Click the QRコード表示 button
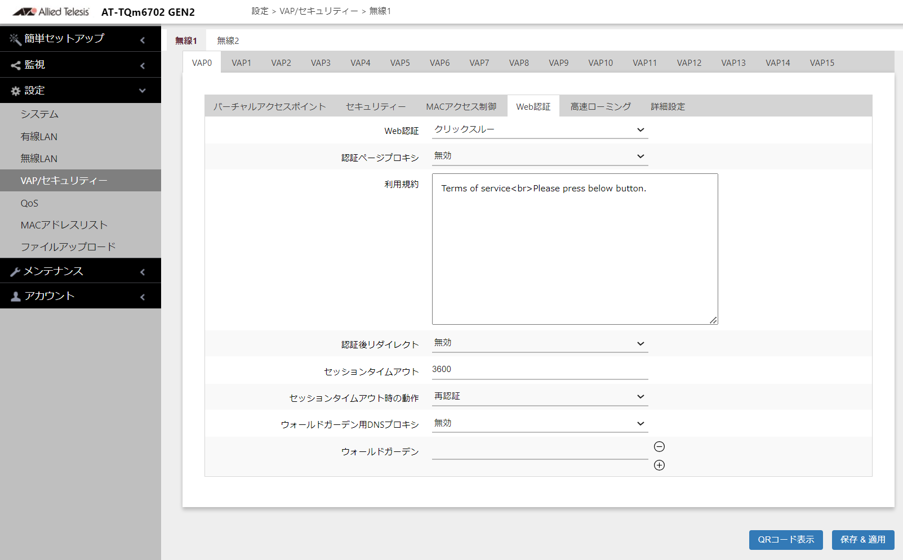Image resolution: width=903 pixels, height=560 pixels. pyautogui.click(x=786, y=540)
